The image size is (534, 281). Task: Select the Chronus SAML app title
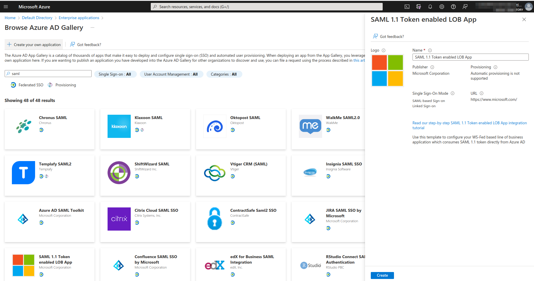pyautogui.click(x=53, y=118)
